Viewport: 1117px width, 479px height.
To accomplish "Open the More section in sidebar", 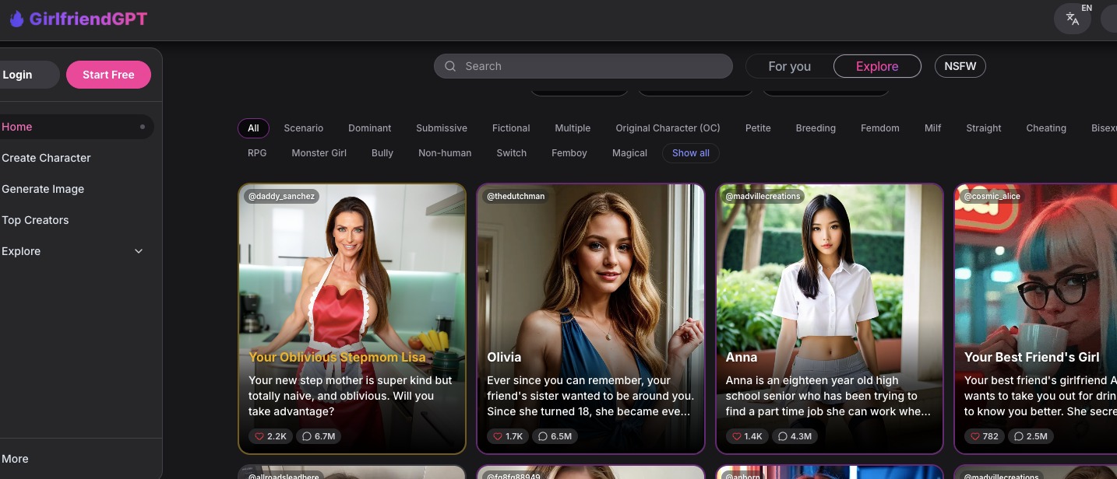I will coord(15,459).
